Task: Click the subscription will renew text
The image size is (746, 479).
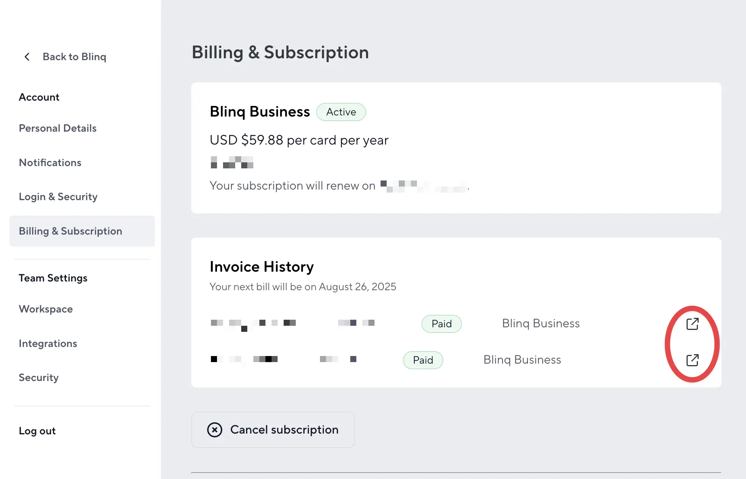Action: coord(292,186)
